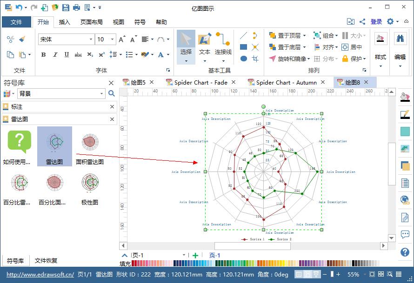Open the image picture side panel icon
This screenshot has height=283, width=414.
click(x=405, y=149)
